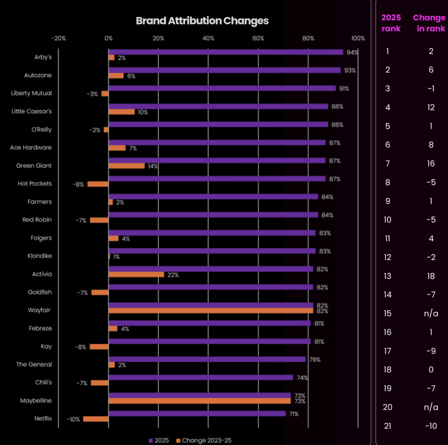448x445 pixels.
Task: Click the Hot Pockets brand label
Action: coord(34,184)
